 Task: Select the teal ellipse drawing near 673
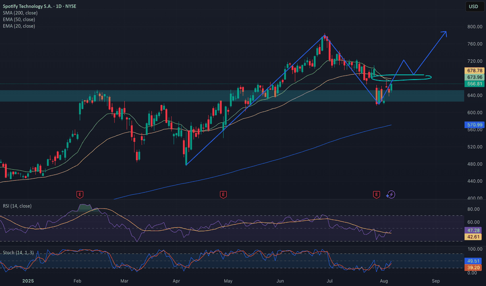tap(401, 77)
